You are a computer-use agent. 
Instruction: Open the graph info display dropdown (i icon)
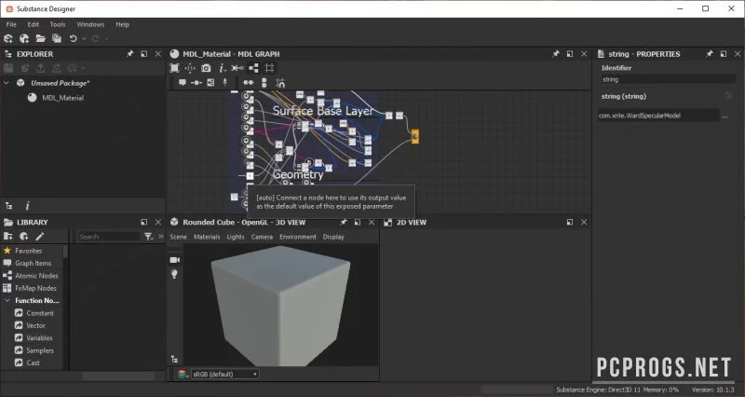coord(223,68)
